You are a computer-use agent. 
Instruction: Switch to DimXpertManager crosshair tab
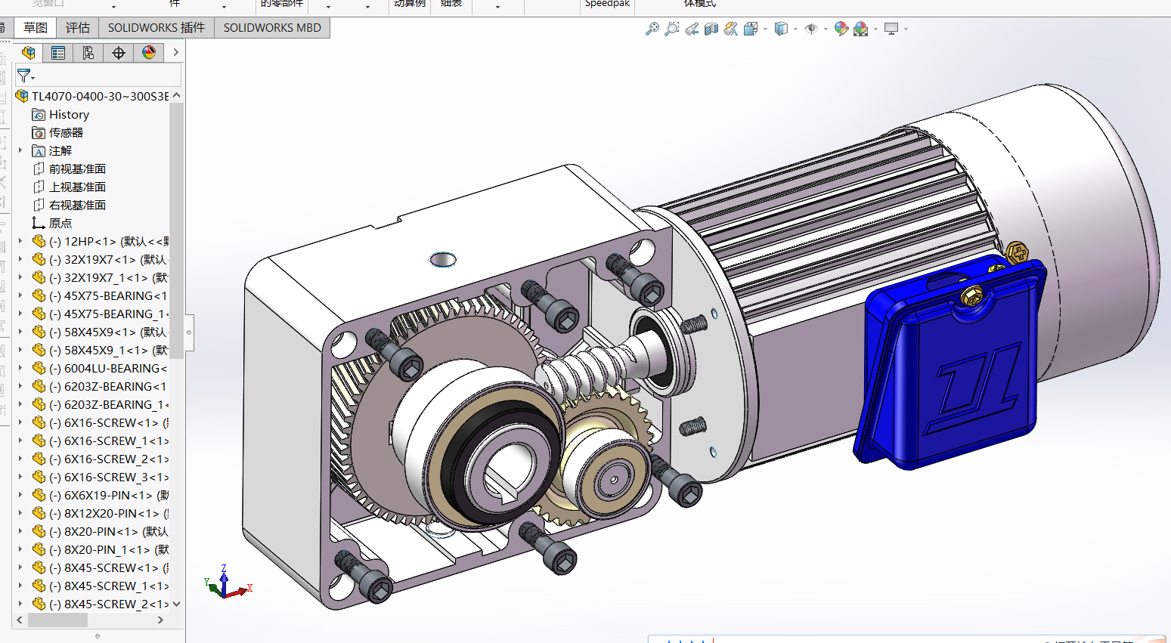(119, 53)
